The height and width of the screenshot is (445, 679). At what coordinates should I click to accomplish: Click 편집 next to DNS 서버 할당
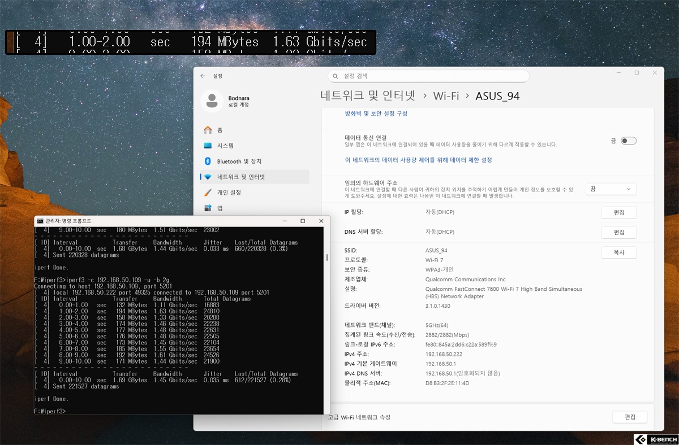[x=618, y=233]
